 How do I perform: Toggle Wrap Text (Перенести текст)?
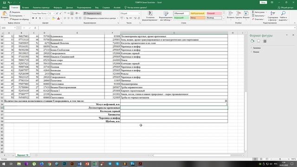92,13
